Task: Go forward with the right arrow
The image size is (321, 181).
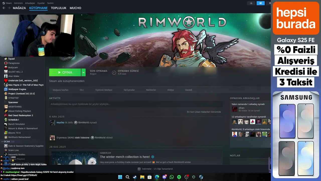Action: (9, 8)
